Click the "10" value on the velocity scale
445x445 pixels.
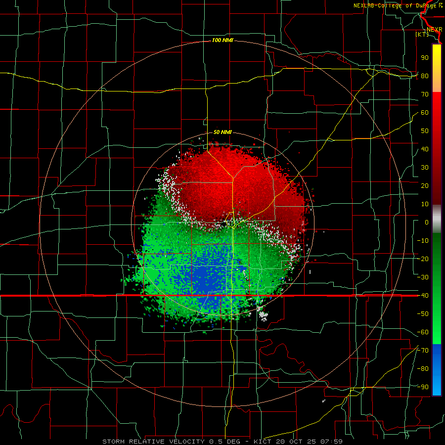(425, 204)
